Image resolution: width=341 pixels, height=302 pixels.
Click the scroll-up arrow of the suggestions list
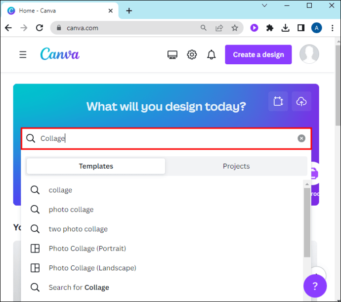pyautogui.click(x=307, y=184)
